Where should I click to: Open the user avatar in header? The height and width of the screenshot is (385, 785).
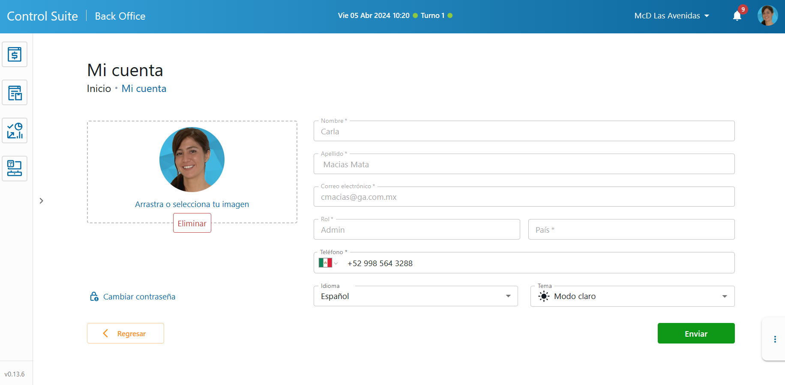[767, 16]
